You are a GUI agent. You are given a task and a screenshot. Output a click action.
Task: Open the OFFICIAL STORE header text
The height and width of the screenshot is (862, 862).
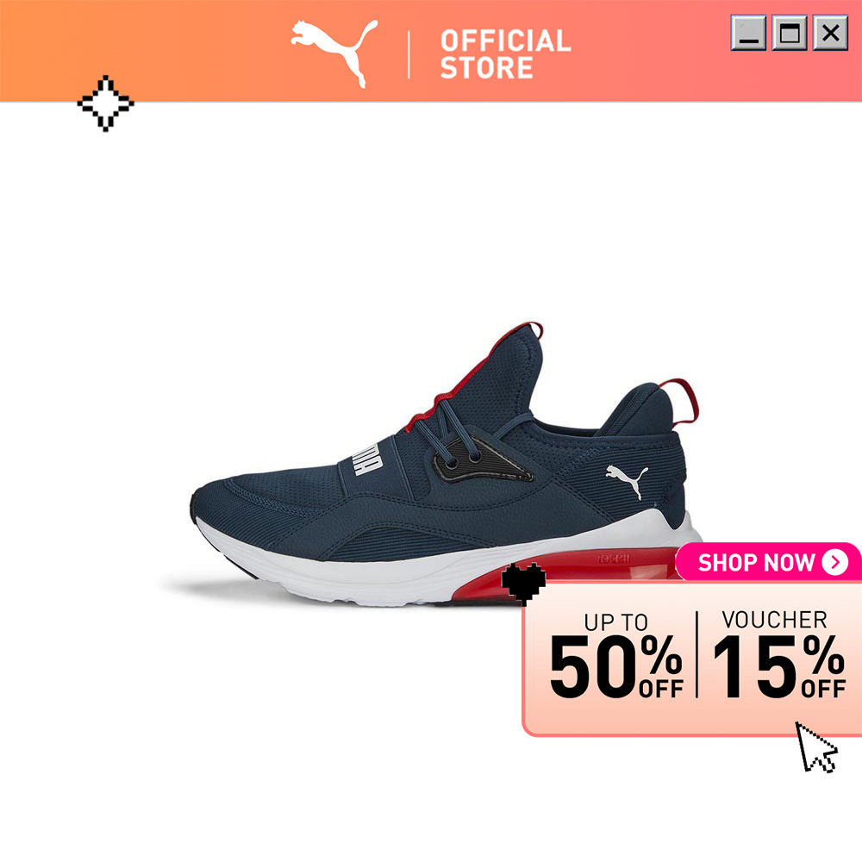505,54
